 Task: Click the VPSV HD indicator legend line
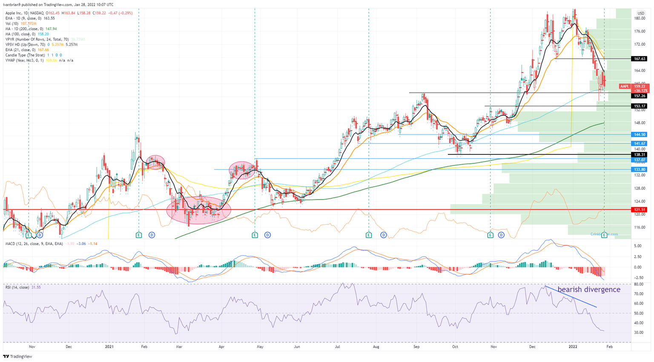(41, 45)
